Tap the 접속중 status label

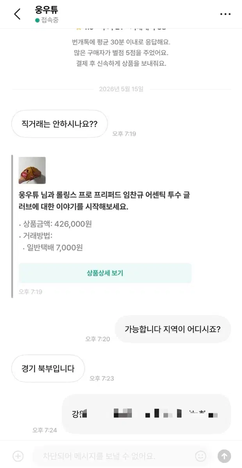click(50, 20)
